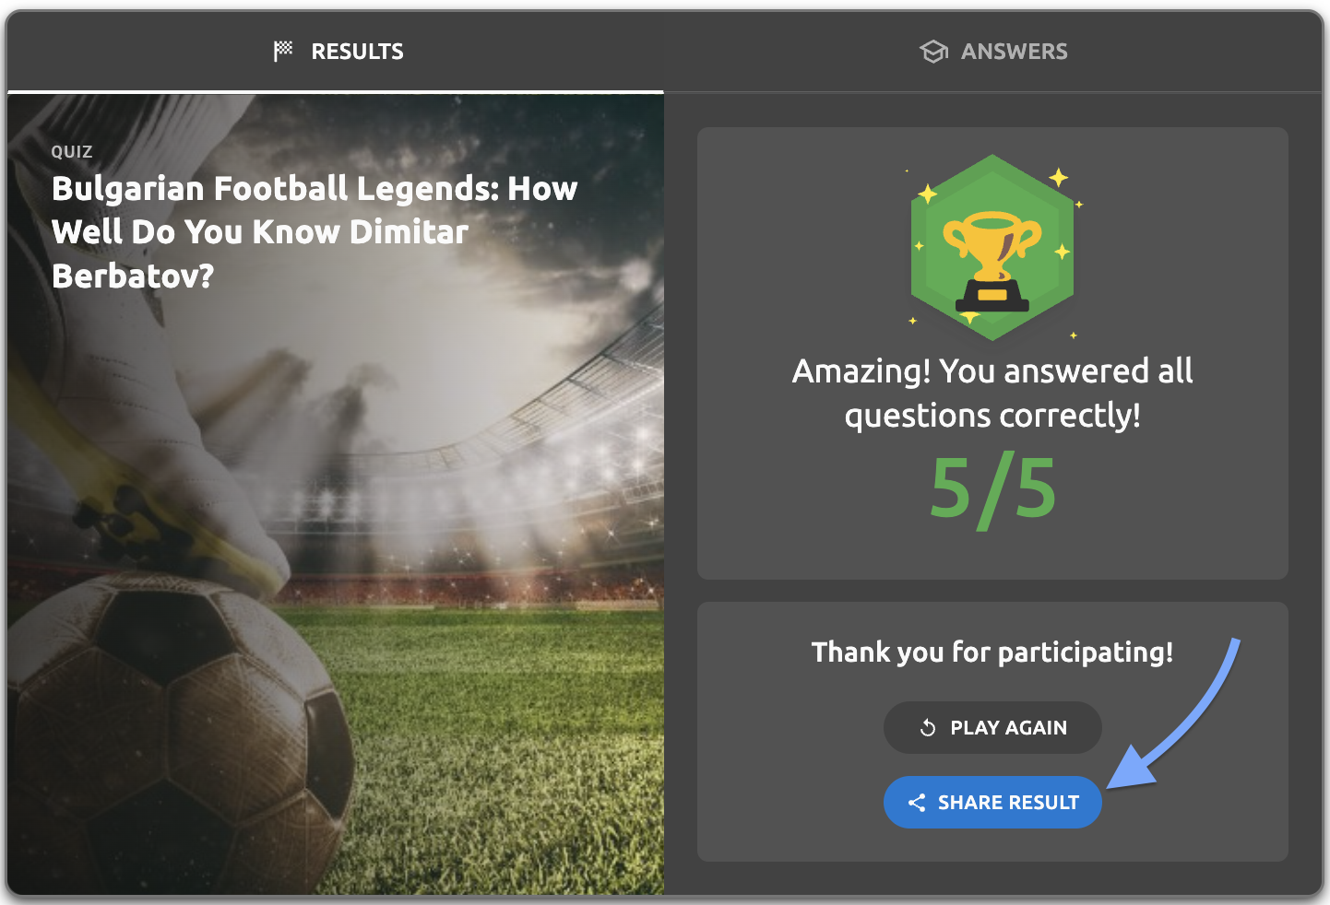The height and width of the screenshot is (905, 1330).
Task: Share your quiz result
Action: pyautogui.click(x=992, y=803)
